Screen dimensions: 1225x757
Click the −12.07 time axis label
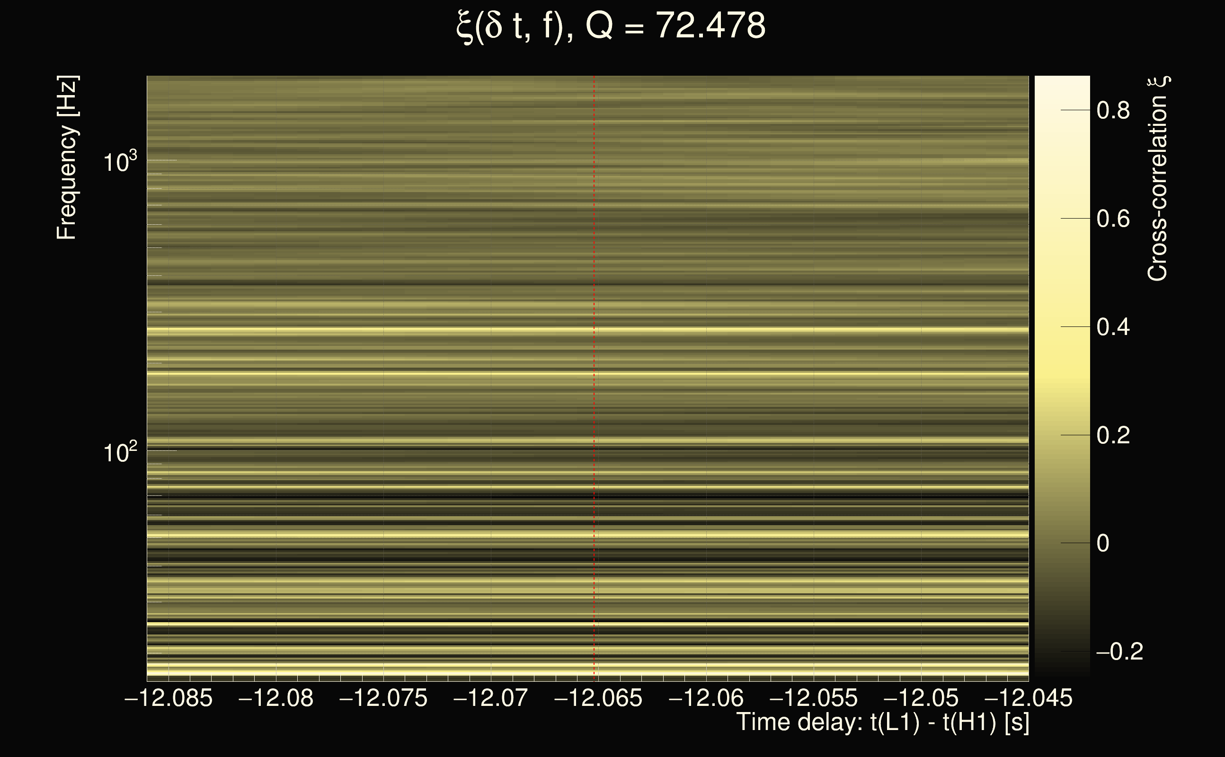point(491,698)
